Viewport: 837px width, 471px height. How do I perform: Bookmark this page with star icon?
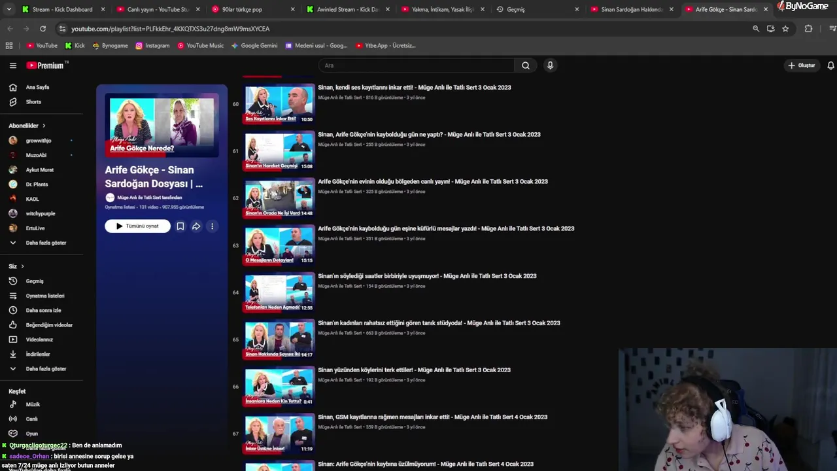[x=785, y=29]
